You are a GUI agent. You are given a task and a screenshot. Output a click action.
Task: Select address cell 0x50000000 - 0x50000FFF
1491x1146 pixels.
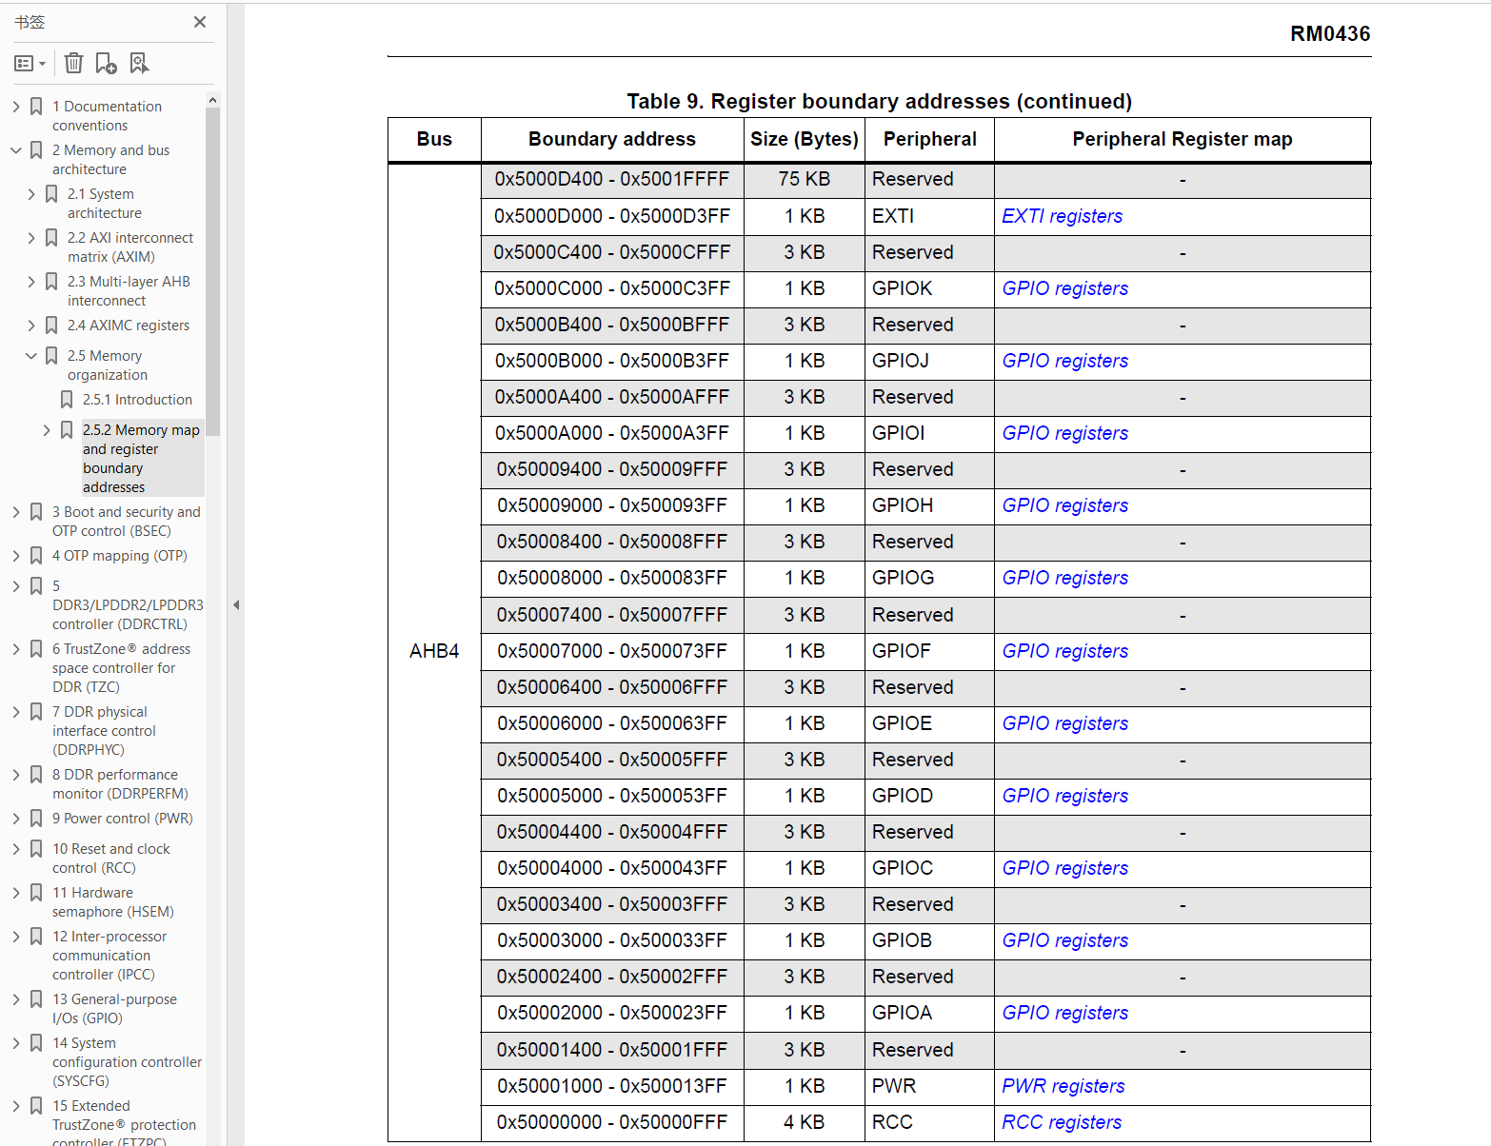pyautogui.click(x=612, y=1122)
